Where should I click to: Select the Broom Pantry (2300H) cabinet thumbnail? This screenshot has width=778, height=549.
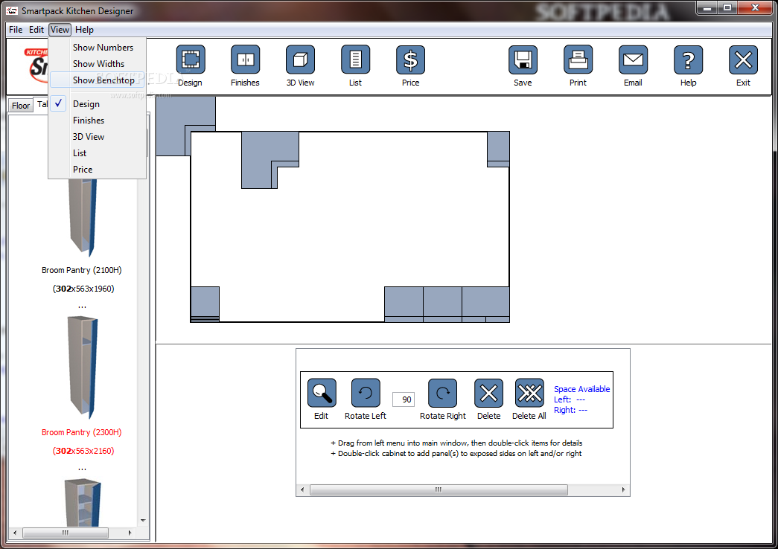coord(83,367)
